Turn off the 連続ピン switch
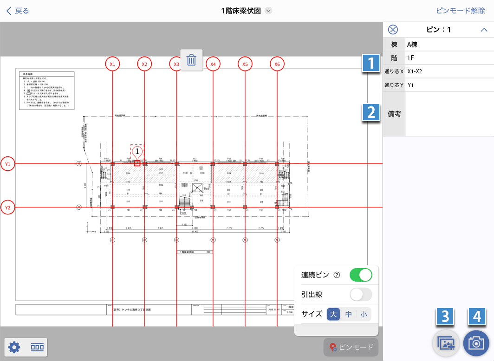The image size is (494, 361). tap(361, 275)
